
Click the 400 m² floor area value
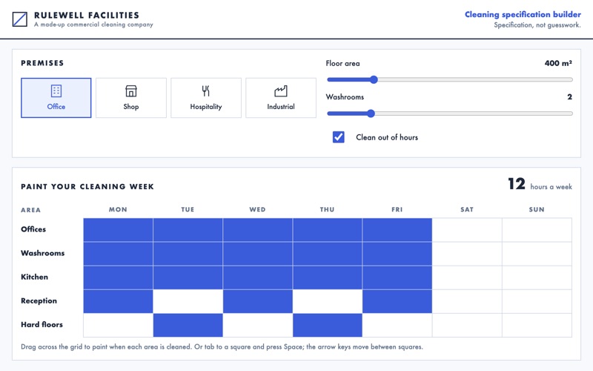pyautogui.click(x=558, y=63)
